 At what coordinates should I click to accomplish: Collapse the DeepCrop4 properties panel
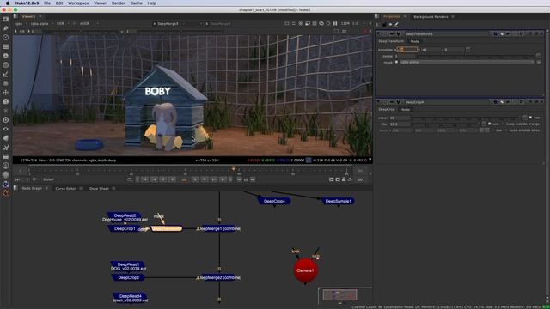tap(378, 102)
